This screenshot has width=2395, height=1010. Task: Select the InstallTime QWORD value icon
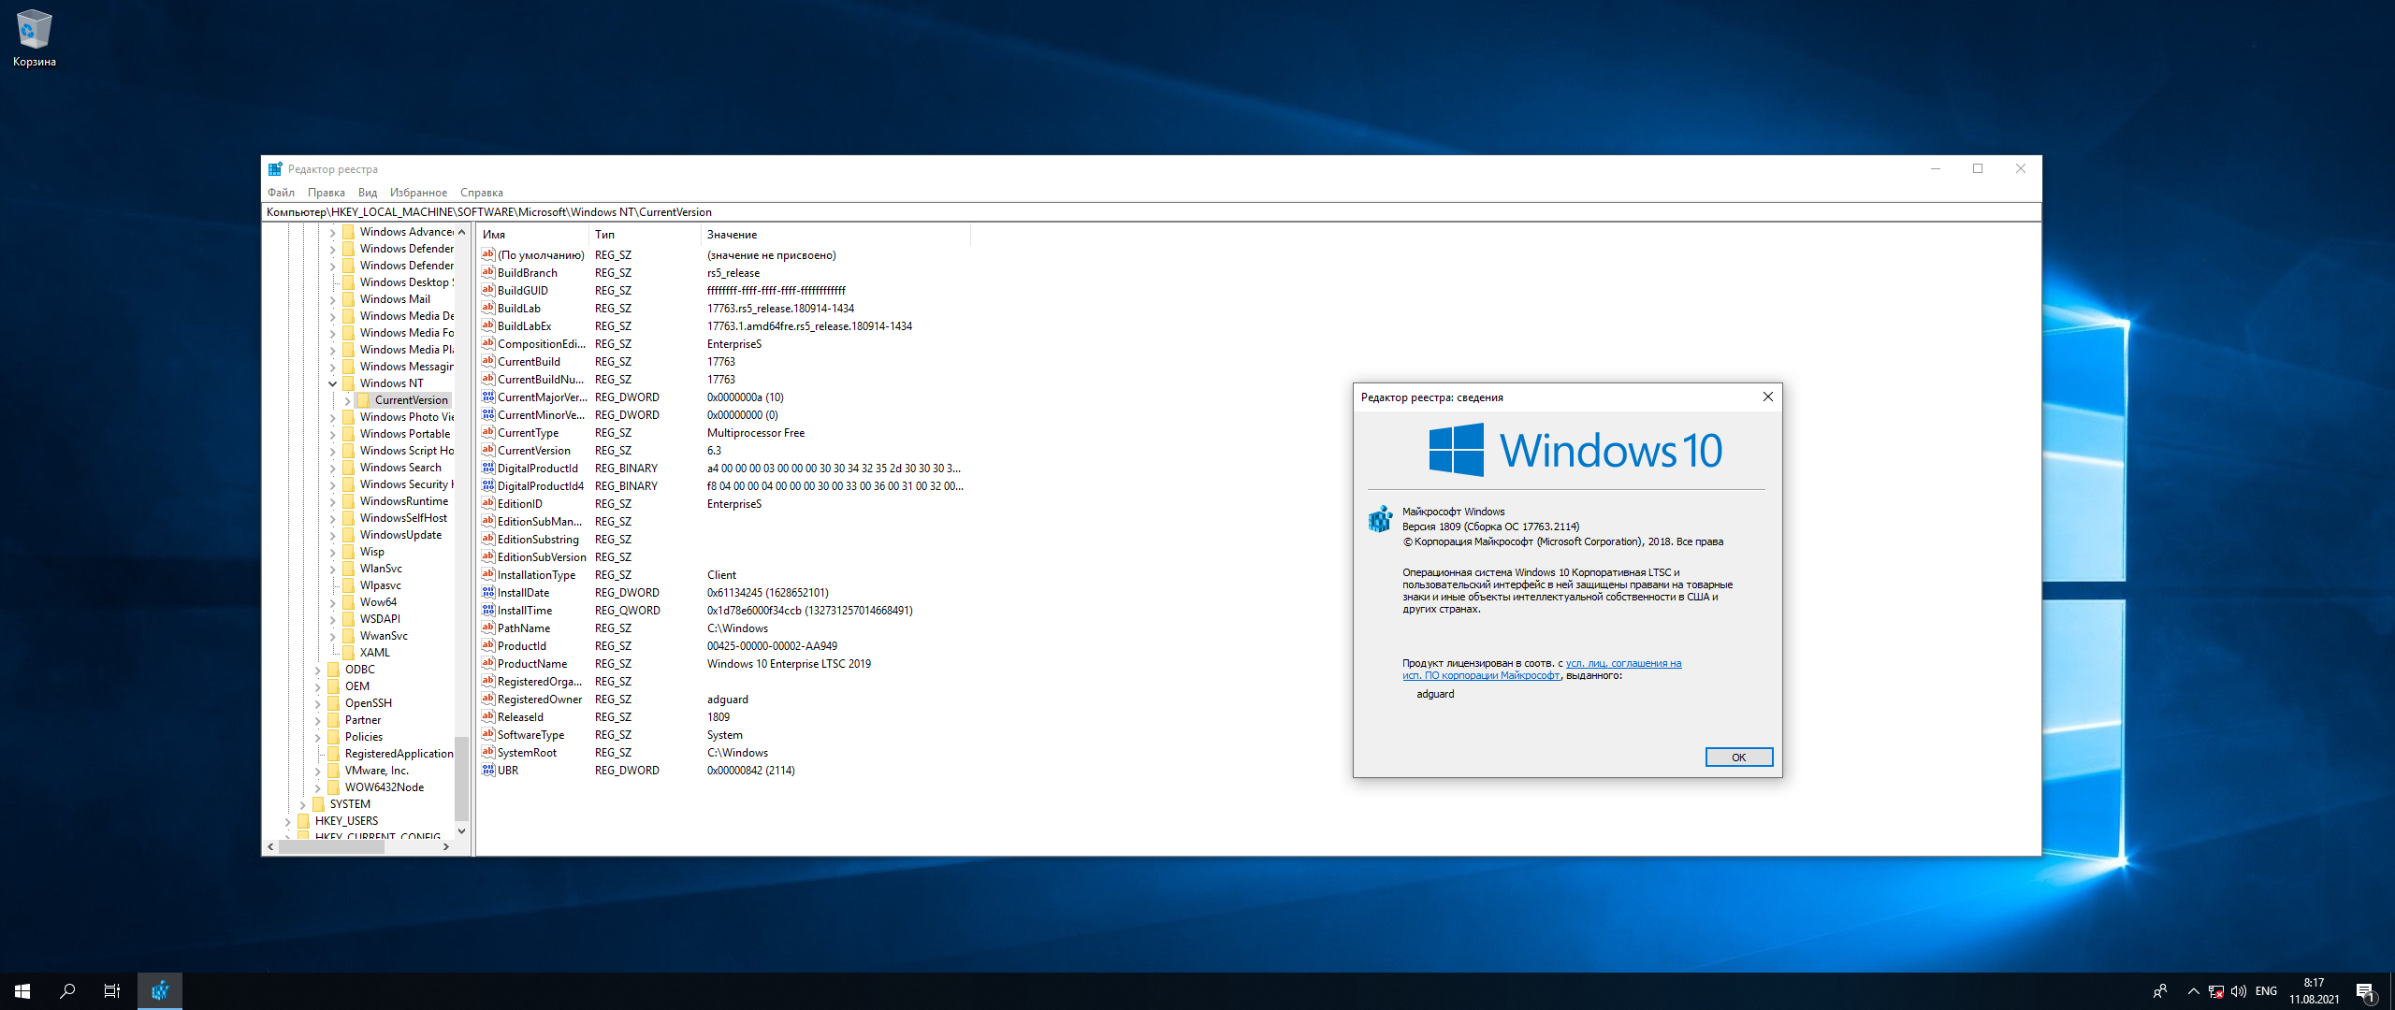point(487,610)
